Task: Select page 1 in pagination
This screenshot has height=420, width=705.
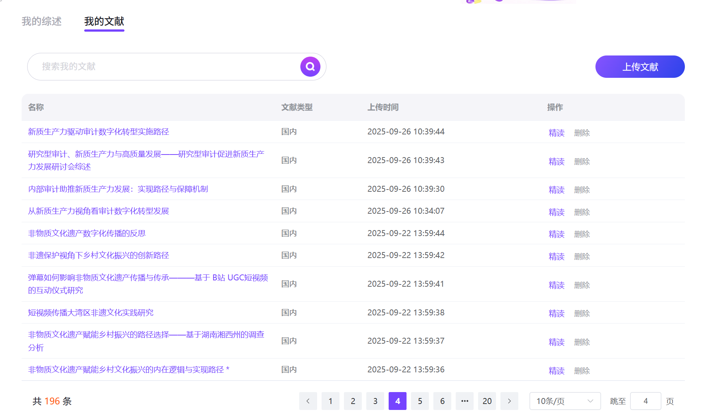Action: 330,401
